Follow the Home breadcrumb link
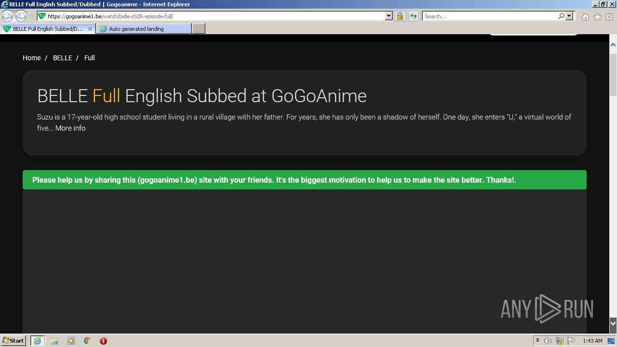The image size is (617, 347). [32, 58]
